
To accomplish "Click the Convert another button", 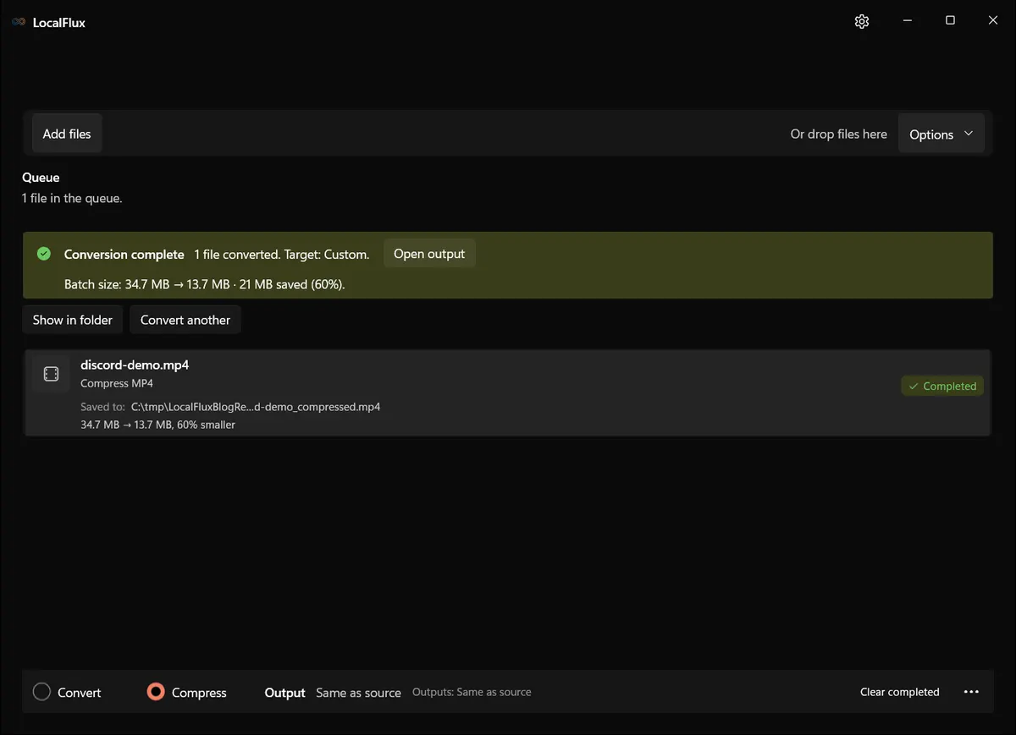I will 185,320.
